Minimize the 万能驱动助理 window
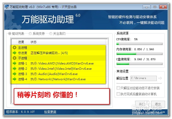 pyautogui.click(x=146, y=7)
